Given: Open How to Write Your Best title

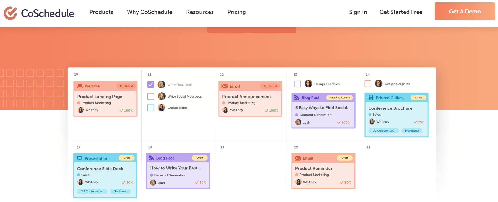Looking at the screenshot, I should tap(175, 168).
